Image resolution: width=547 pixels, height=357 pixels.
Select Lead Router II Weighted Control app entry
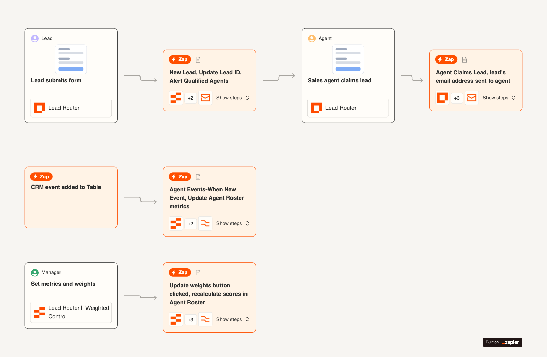click(x=71, y=312)
